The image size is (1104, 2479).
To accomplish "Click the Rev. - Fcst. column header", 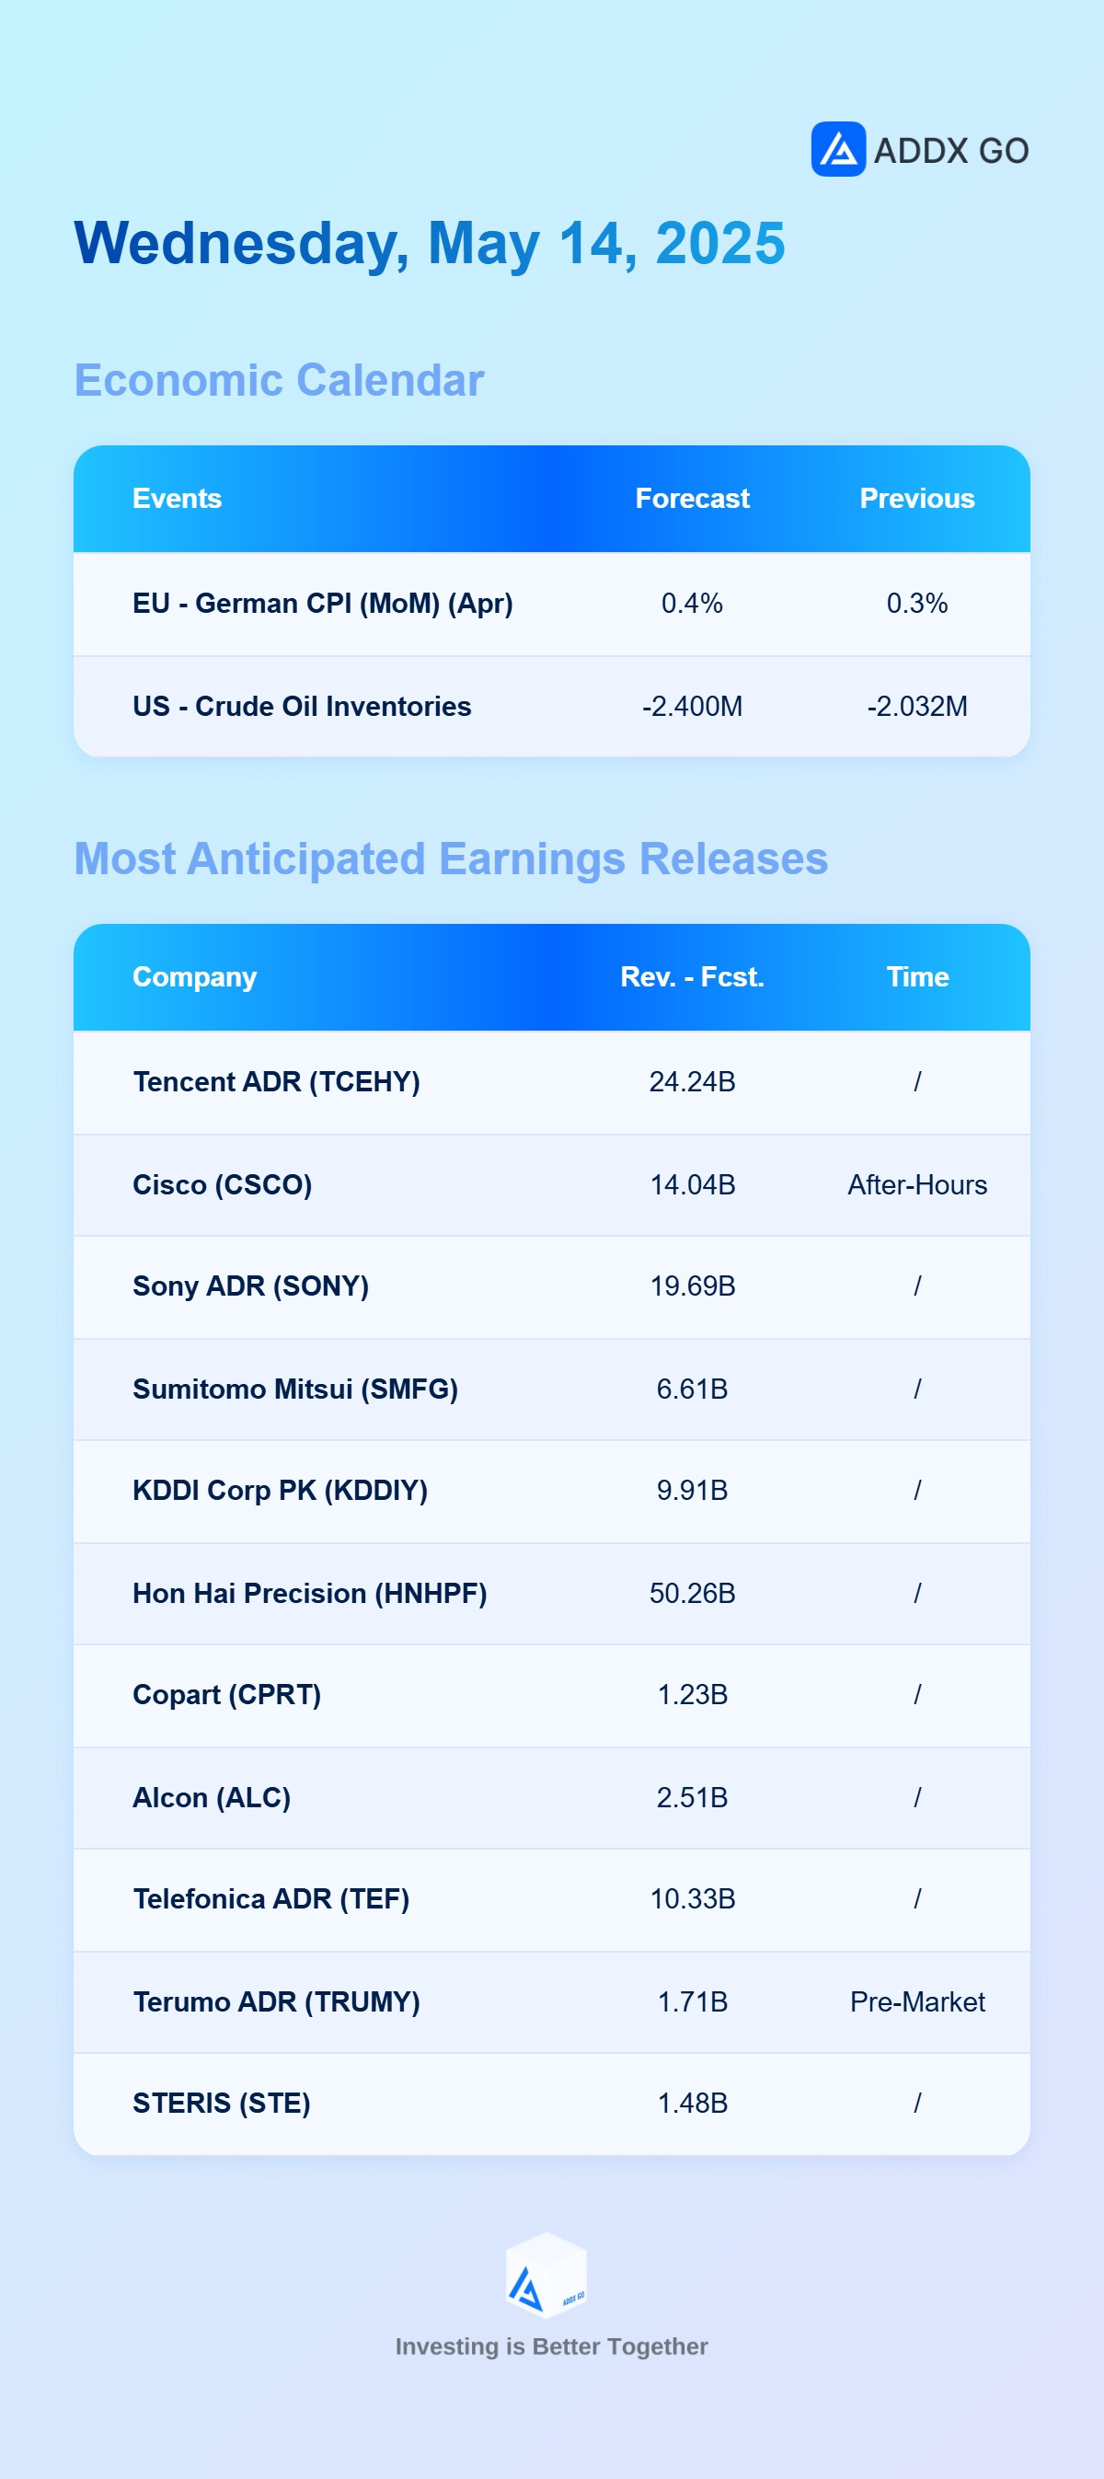I will click(x=692, y=976).
